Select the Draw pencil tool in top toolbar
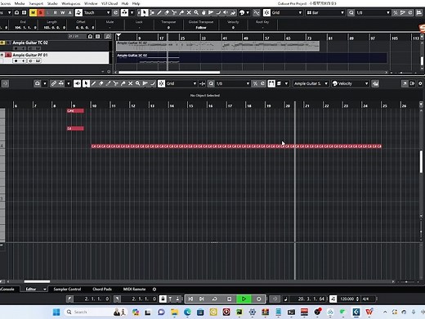Image resolution: width=425 pixels, height=319 pixels. click(159, 12)
